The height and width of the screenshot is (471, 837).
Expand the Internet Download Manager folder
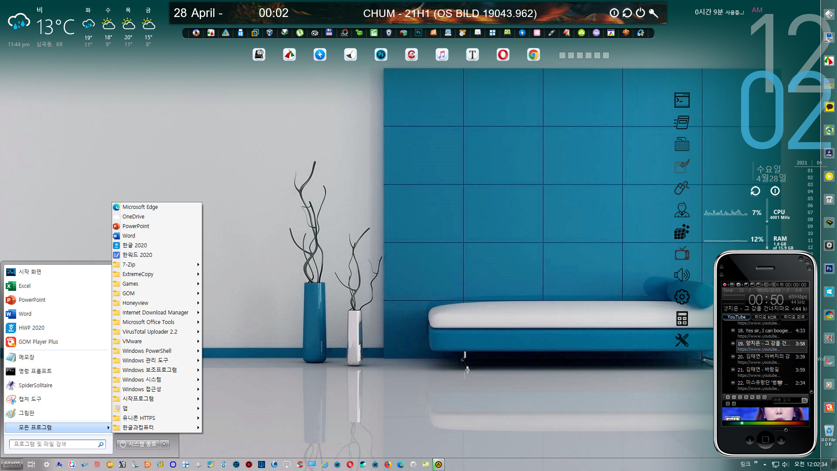pyautogui.click(x=157, y=313)
